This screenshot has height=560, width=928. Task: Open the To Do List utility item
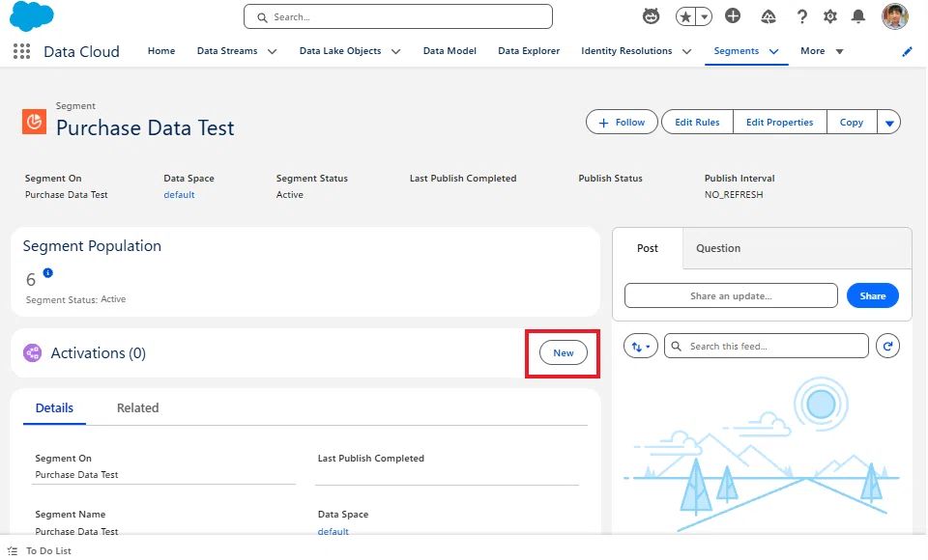coord(39,550)
